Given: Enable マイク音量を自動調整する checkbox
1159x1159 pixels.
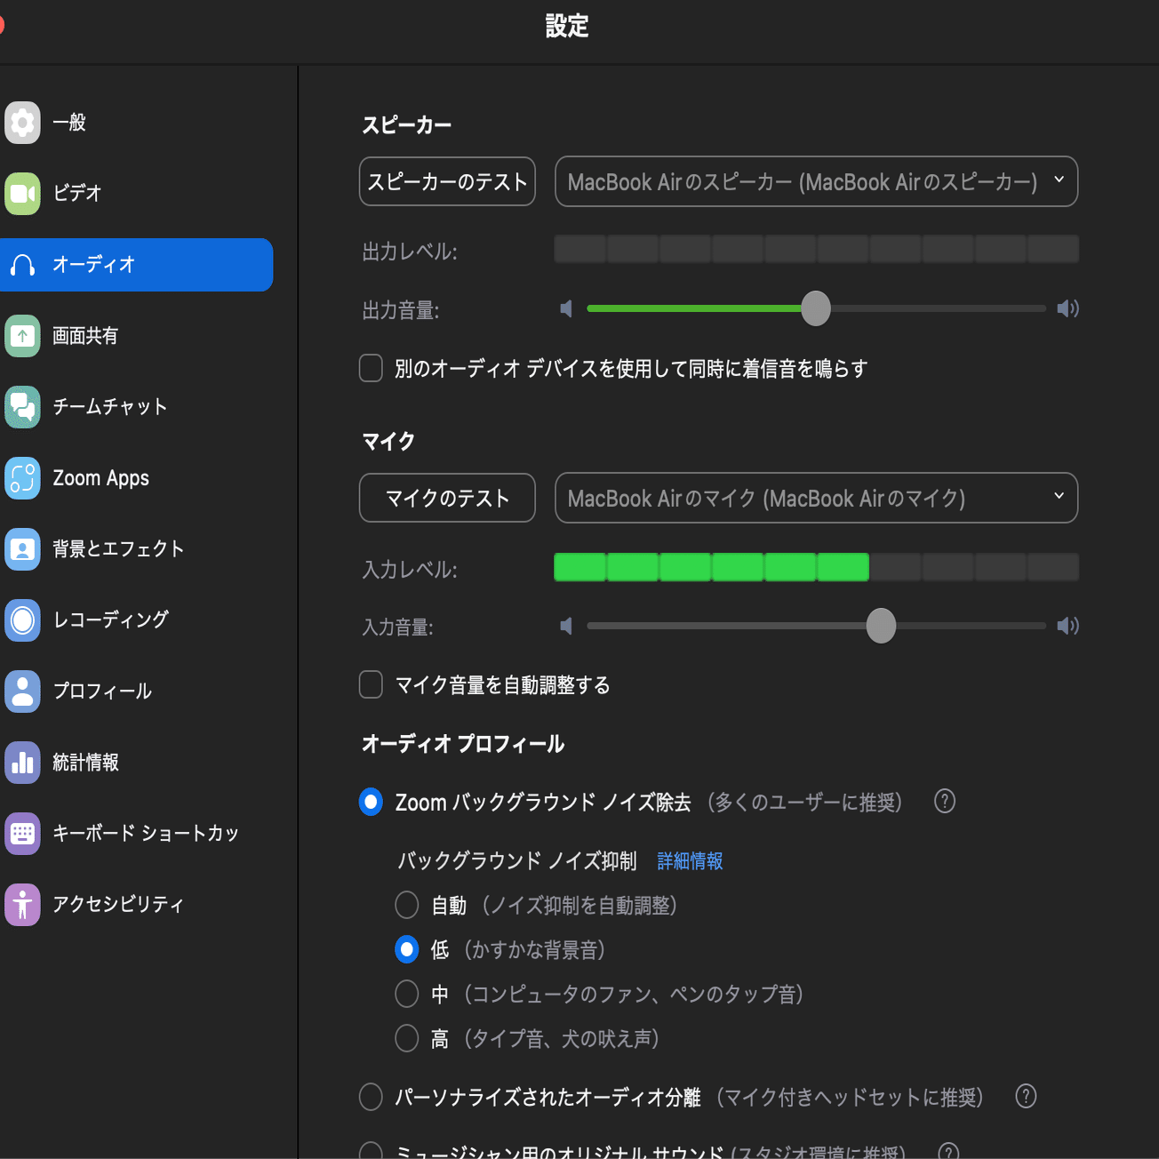Looking at the screenshot, I should point(371,685).
